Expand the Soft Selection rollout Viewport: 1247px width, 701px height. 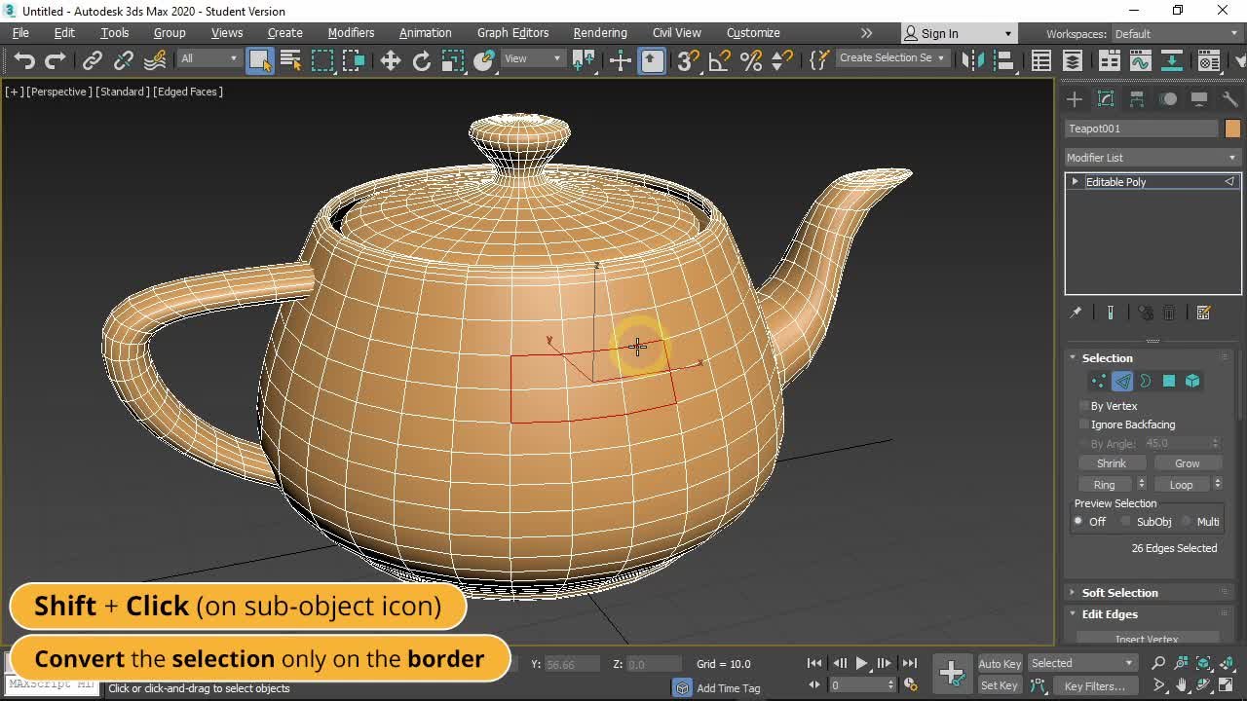coord(1119,592)
